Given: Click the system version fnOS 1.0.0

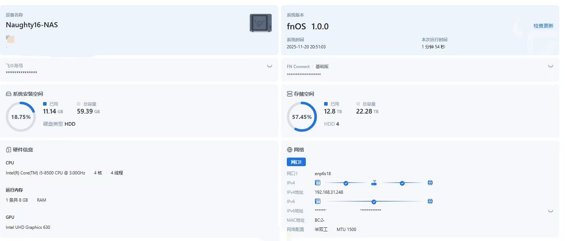Looking at the screenshot, I should click(308, 26).
